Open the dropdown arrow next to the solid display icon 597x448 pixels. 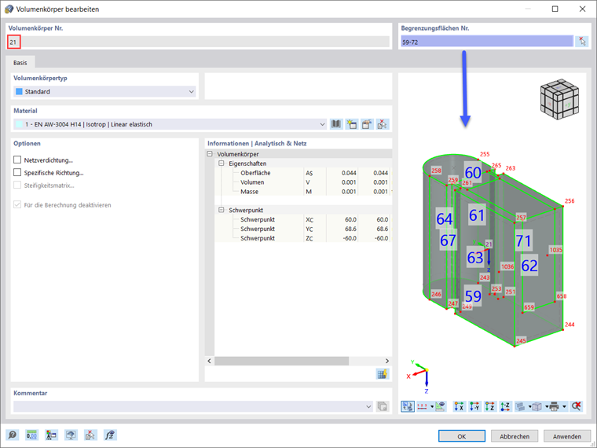[x=529, y=406]
